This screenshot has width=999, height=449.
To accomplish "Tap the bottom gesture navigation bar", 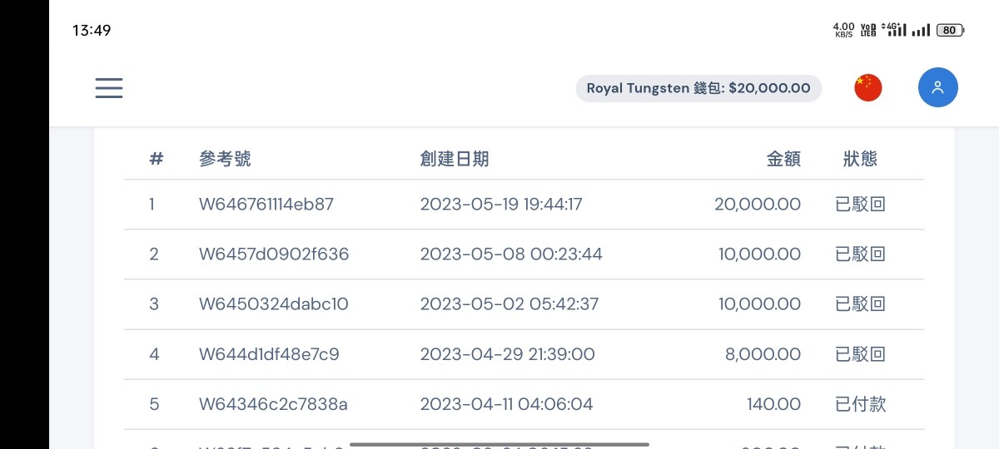I will pyautogui.click(x=499, y=444).
